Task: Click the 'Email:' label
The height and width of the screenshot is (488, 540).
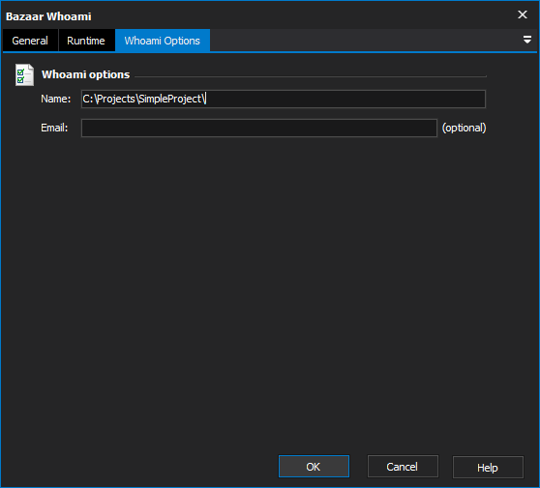Action: tap(54, 128)
